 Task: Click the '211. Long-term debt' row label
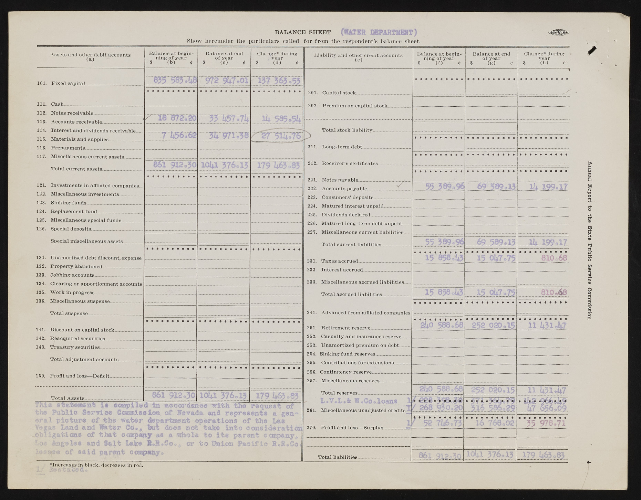(335, 147)
